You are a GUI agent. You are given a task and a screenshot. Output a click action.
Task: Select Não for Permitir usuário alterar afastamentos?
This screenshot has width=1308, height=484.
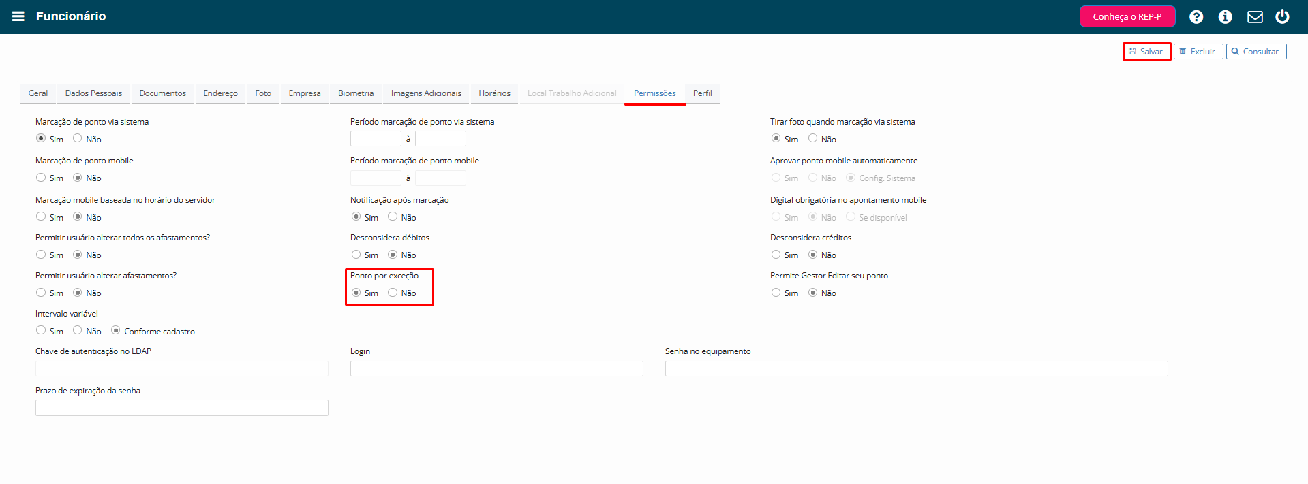(x=78, y=293)
